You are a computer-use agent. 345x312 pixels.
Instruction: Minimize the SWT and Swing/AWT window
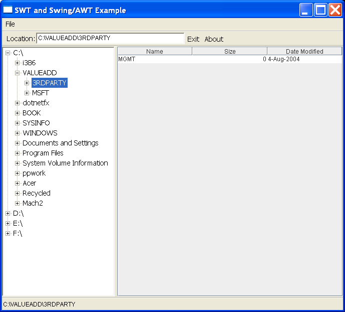point(306,10)
